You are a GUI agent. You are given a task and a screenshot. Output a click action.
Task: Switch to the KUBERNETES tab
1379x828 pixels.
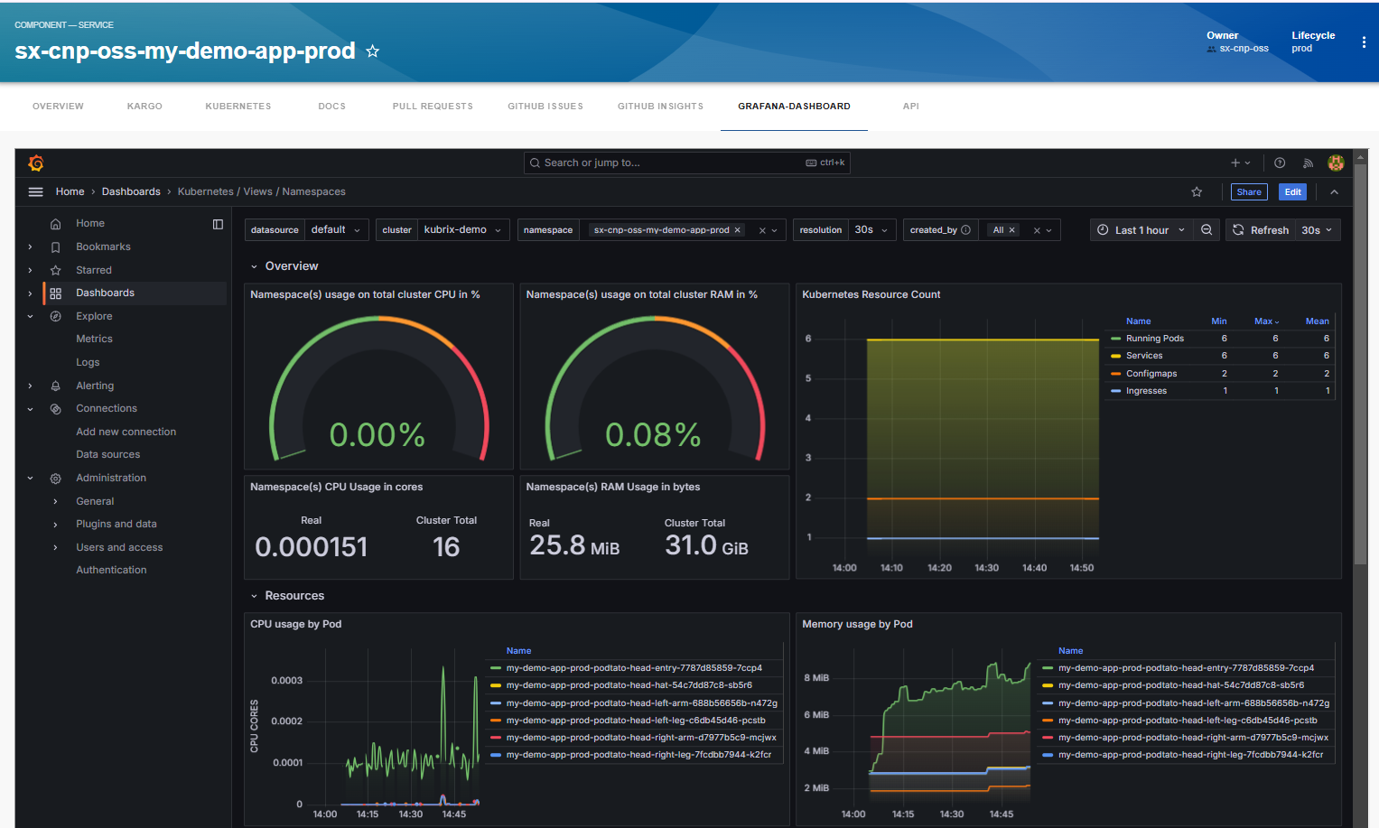[238, 107]
